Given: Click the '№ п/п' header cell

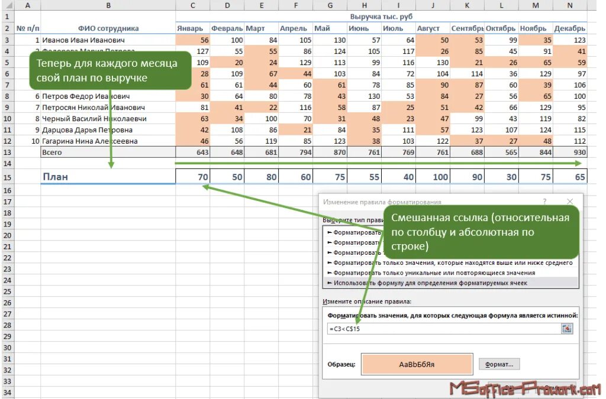Looking at the screenshot, I should (27, 28).
